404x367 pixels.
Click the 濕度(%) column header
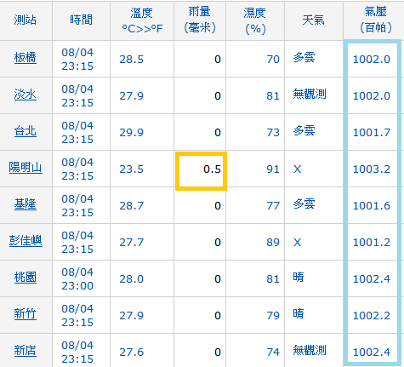coord(255,20)
